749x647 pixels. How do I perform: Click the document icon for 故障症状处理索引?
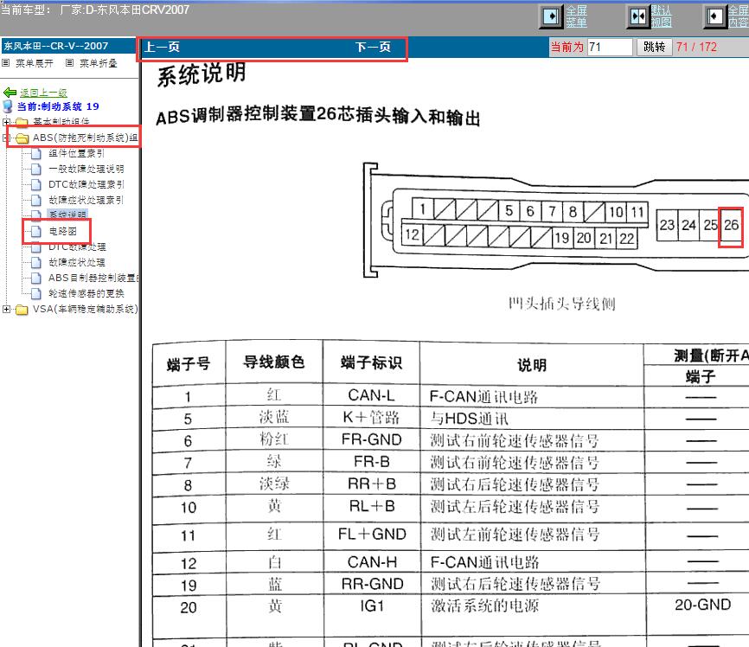click(36, 200)
